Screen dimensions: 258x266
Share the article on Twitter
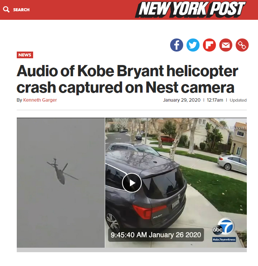(x=193, y=45)
